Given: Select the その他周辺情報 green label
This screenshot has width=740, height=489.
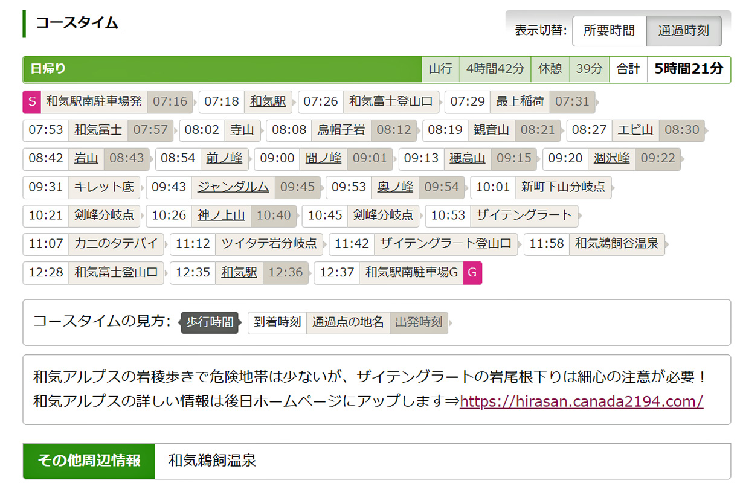Looking at the screenshot, I should [x=89, y=461].
